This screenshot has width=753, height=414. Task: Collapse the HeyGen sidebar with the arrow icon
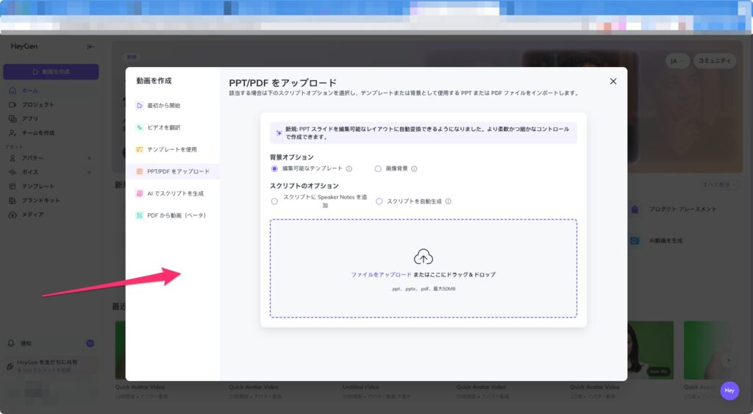[x=90, y=46]
